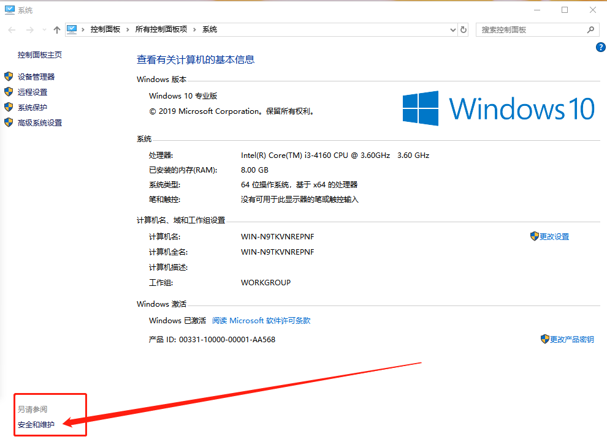Click shield icon beside 远程设置
Screen dimensions: 607x442
pos(9,92)
